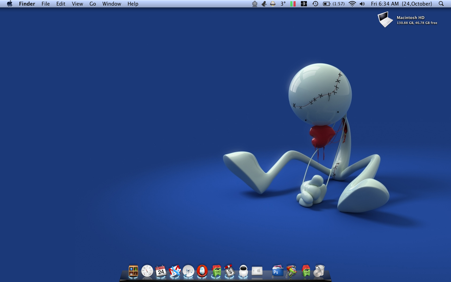This screenshot has height=282, width=451.
Task: Click the Spotlight search magnifier
Action: (441, 4)
